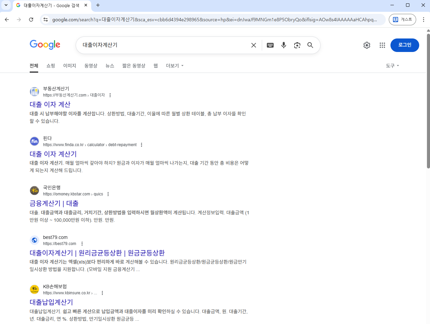Reload the current page
Image resolution: width=430 pixels, height=324 pixels.
point(31,20)
